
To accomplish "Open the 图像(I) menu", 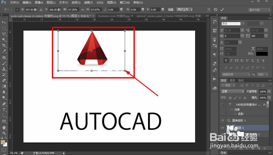I will tap(39, 3).
